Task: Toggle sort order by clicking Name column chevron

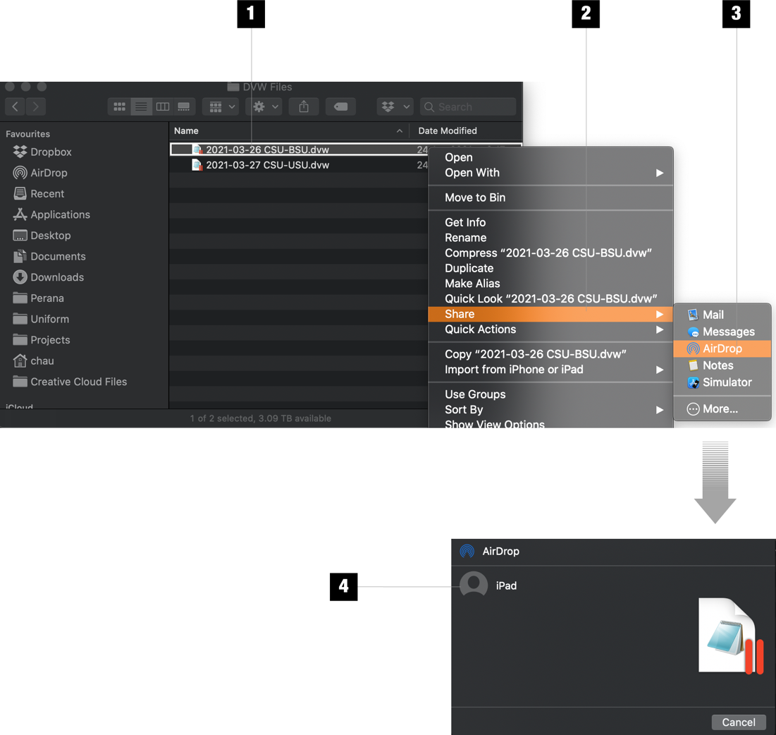Action: pos(399,130)
